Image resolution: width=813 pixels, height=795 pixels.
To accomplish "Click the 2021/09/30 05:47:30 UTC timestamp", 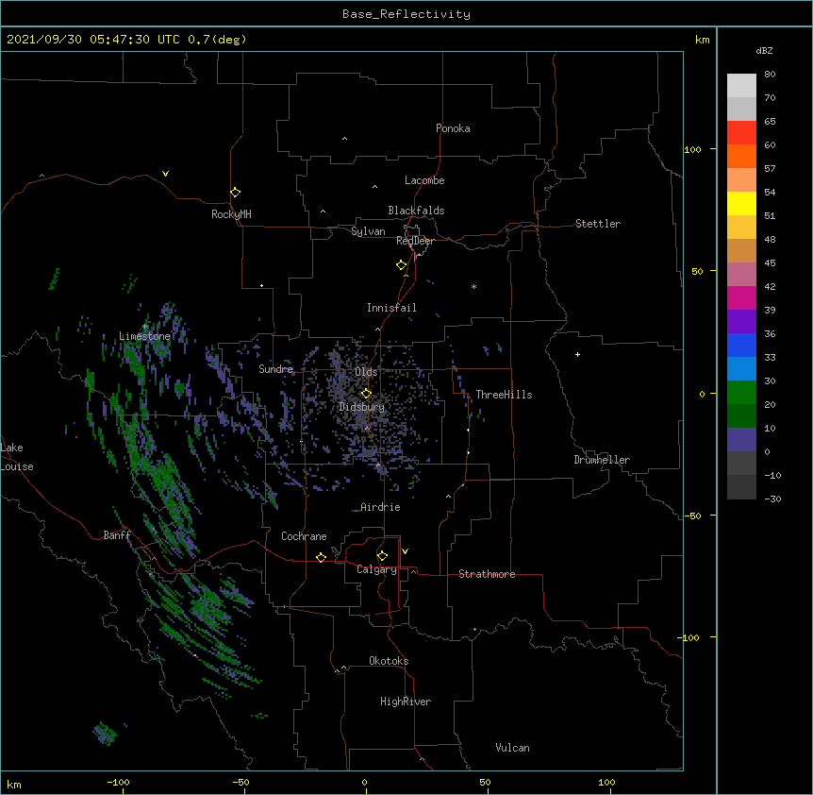I will 126,40.
